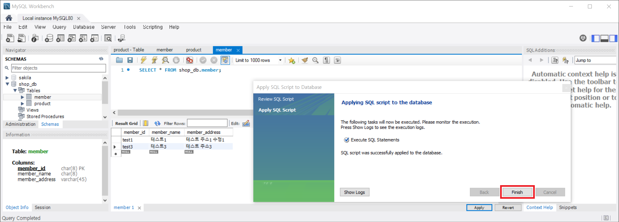Save the script to file
619x222 pixels.
click(x=130, y=60)
